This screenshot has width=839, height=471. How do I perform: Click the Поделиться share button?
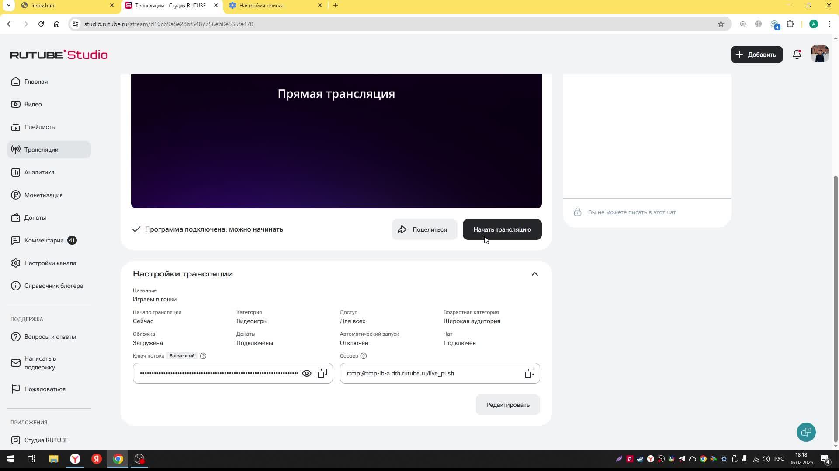tap(424, 229)
